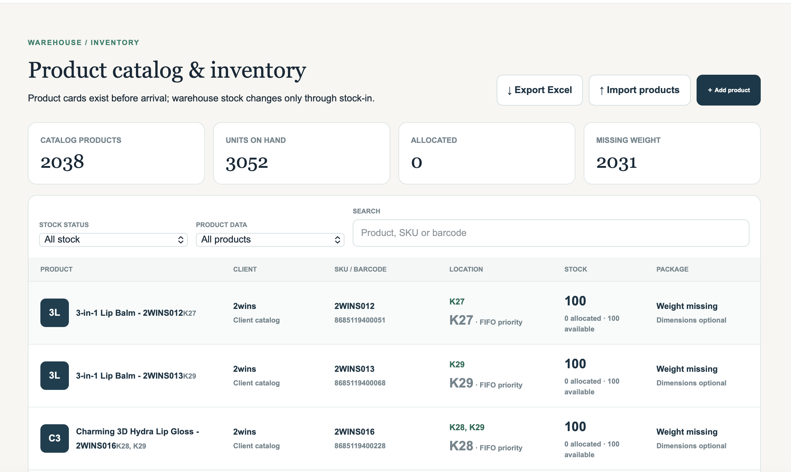
Task: Click barcode 8685119400068
Action: click(360, 383)
